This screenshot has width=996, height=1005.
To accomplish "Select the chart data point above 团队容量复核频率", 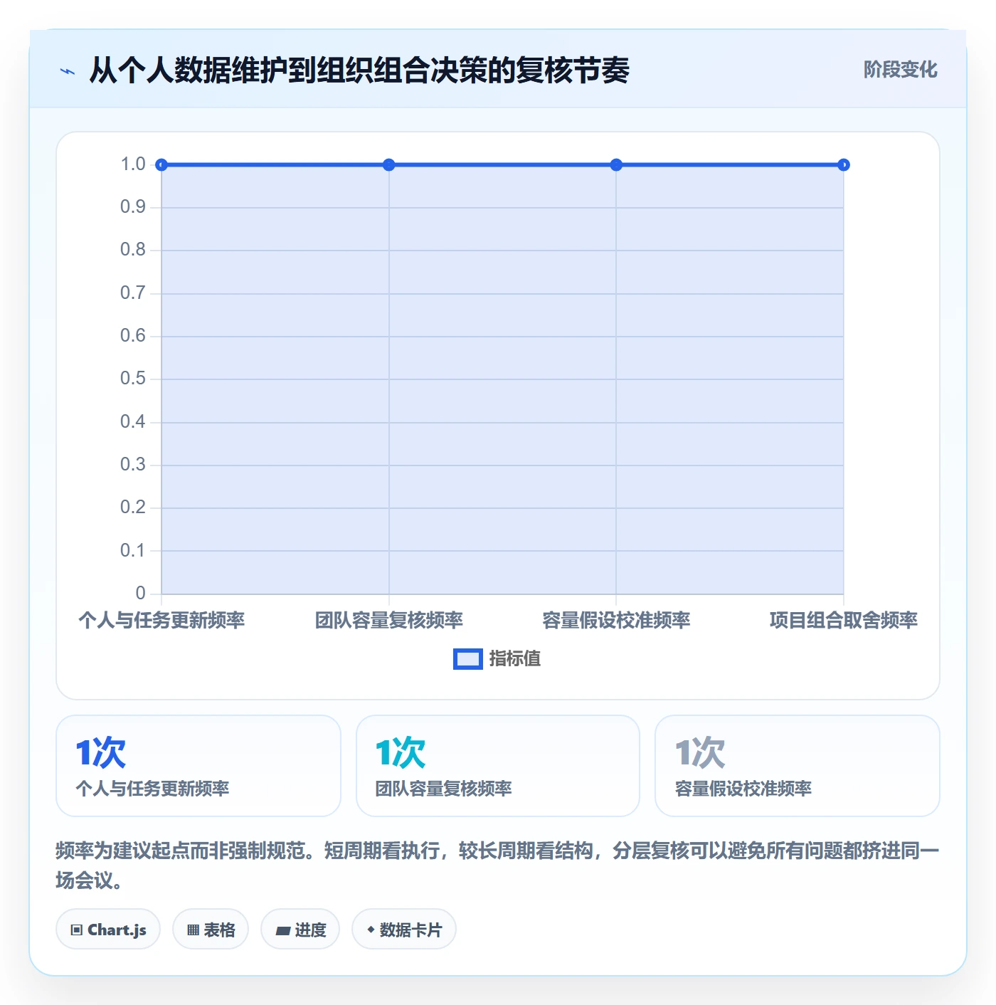I will coord(389,165).
